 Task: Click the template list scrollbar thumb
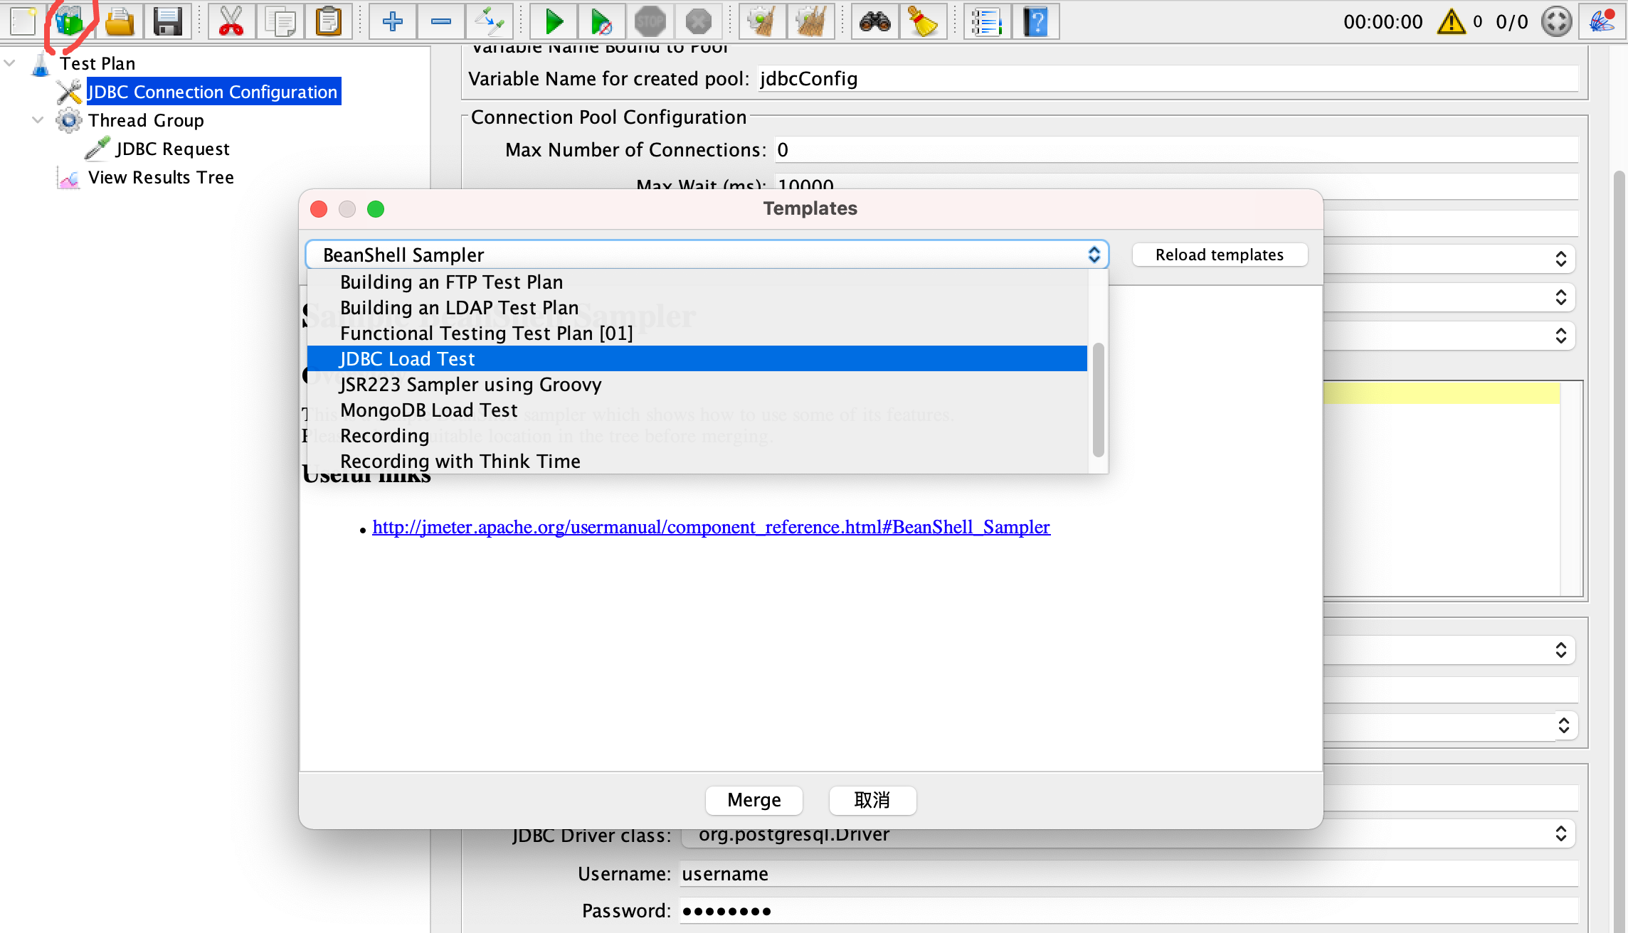pos(1098,398)
